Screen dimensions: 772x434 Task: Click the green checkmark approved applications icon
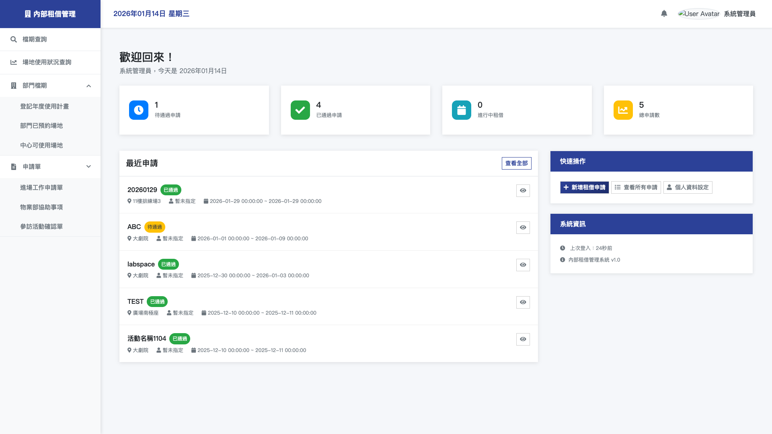click(300, 110)
